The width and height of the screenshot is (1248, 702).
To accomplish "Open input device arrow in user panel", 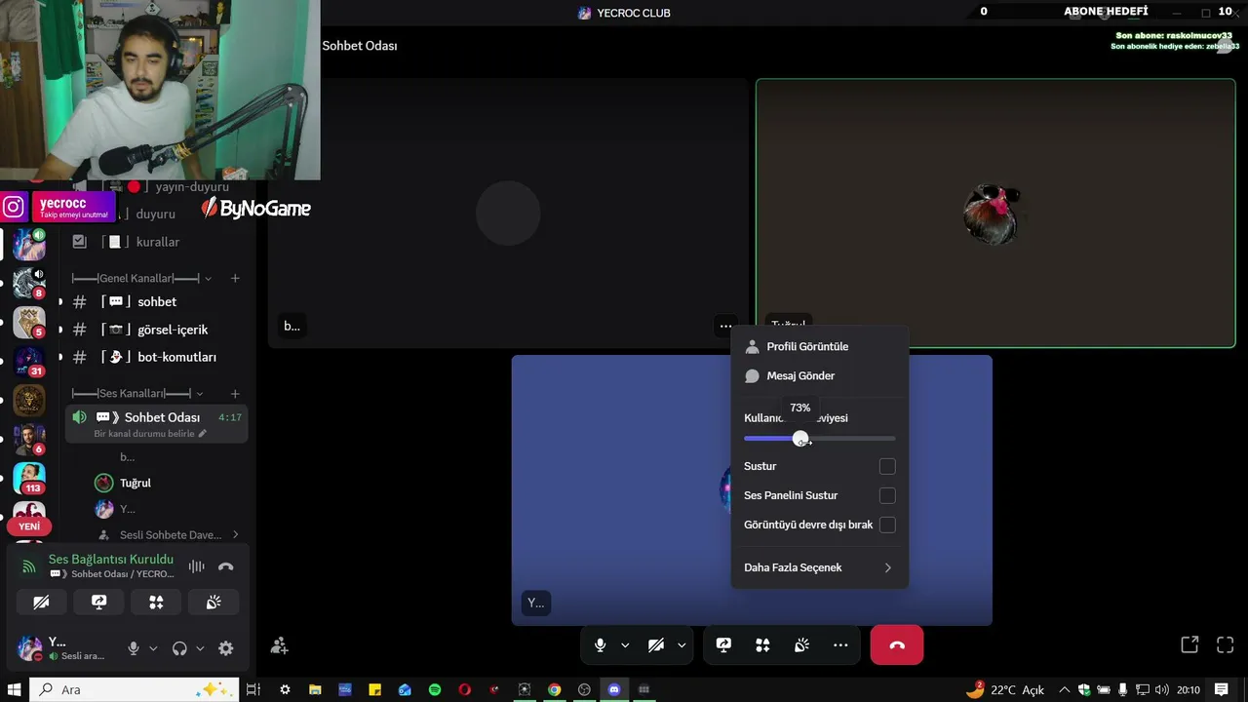I will point(153,648).
